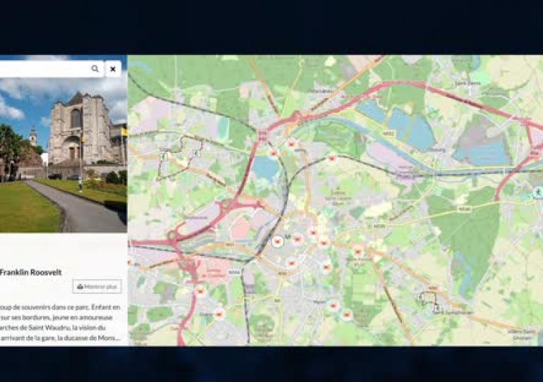
Task: Open red marker on the eastern railway curve
Action: 332,159
